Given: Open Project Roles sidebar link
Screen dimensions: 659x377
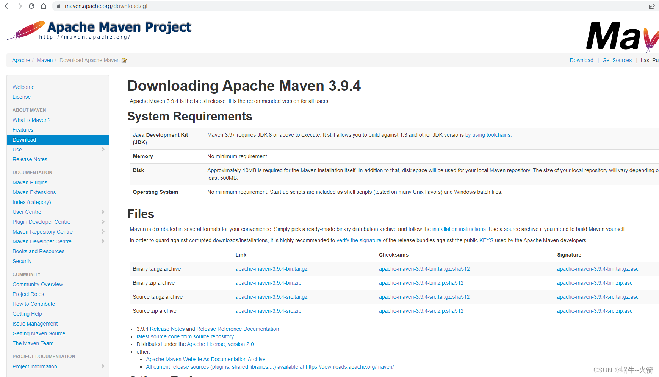Looking at the screenshot, I should tap(28, 294).
